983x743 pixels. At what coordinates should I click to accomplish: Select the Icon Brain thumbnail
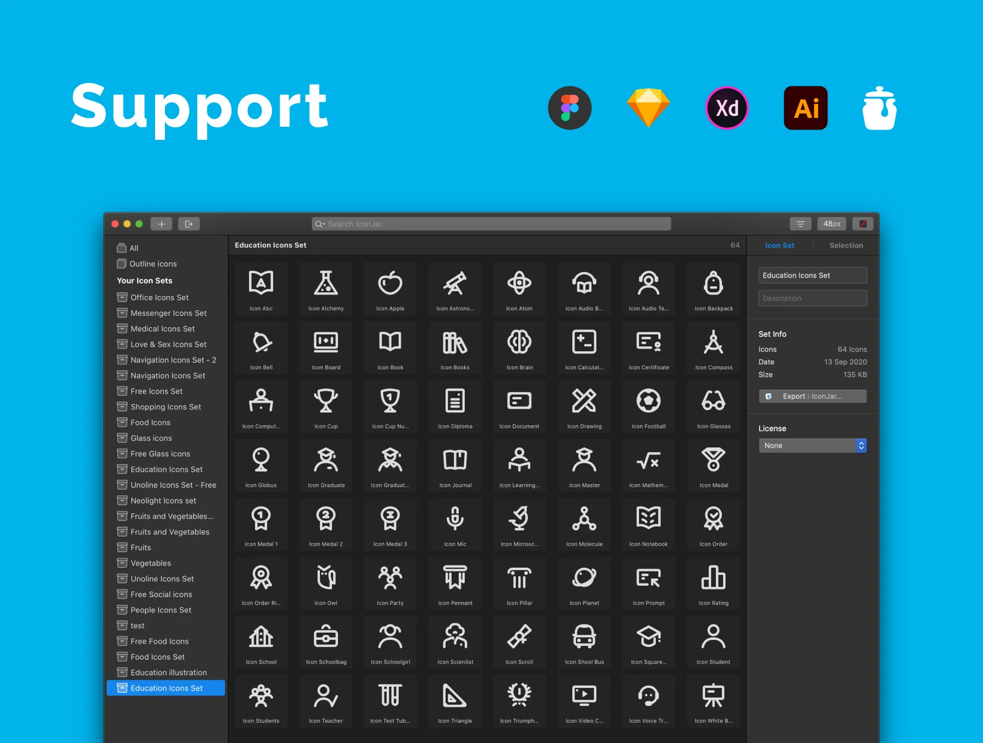tap(519, 347)
